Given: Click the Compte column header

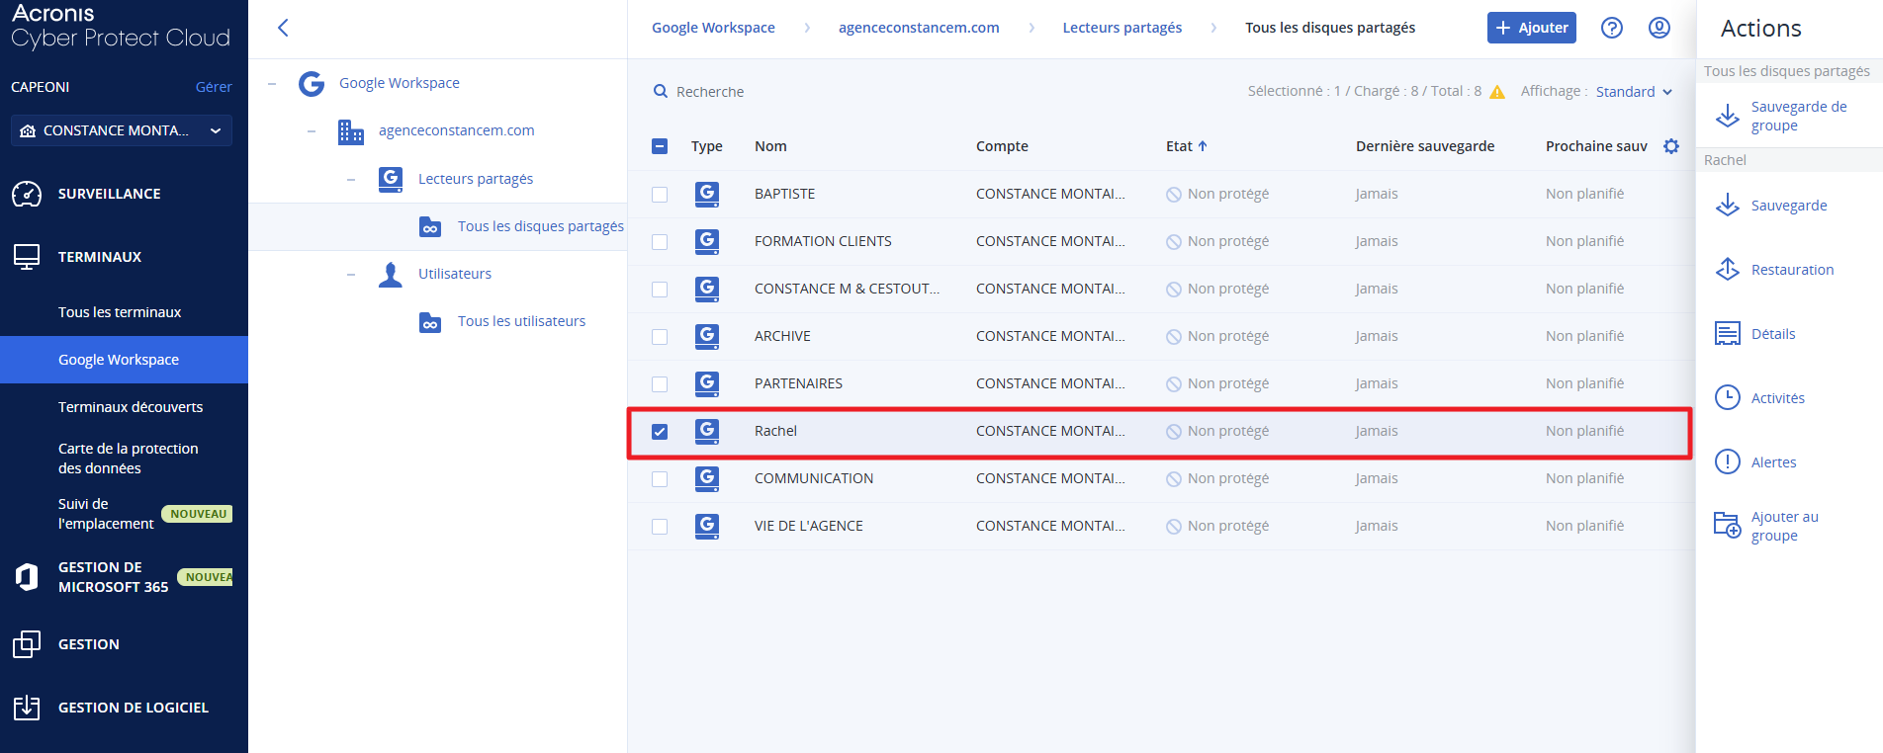Looking at the screenshot, I should coord(1002,146).
